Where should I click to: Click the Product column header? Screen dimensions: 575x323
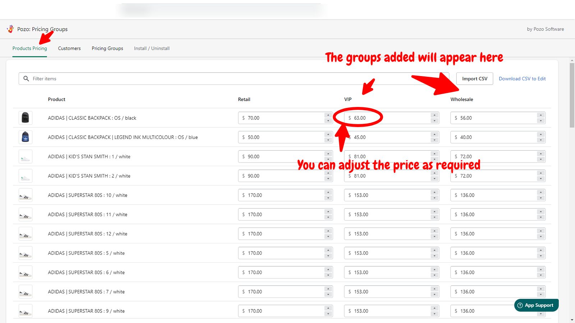pyautogui.click(x=57, y=99)
